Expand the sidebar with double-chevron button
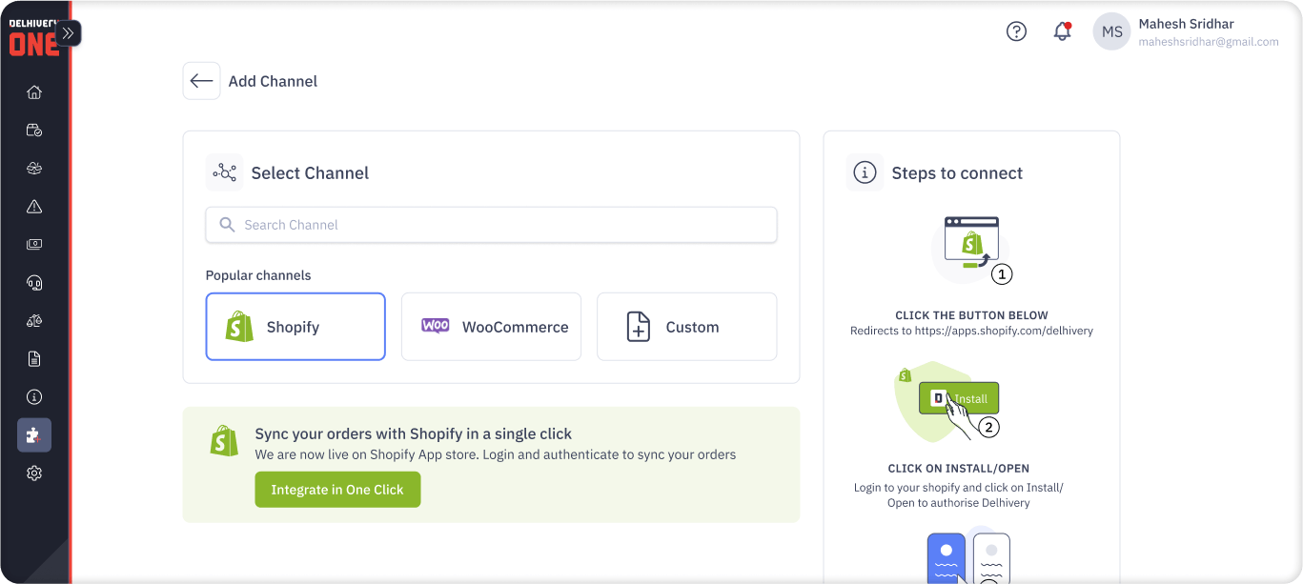 68,33
